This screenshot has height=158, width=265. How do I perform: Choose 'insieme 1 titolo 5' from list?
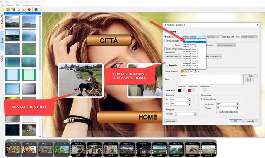(x=194, y=59)
